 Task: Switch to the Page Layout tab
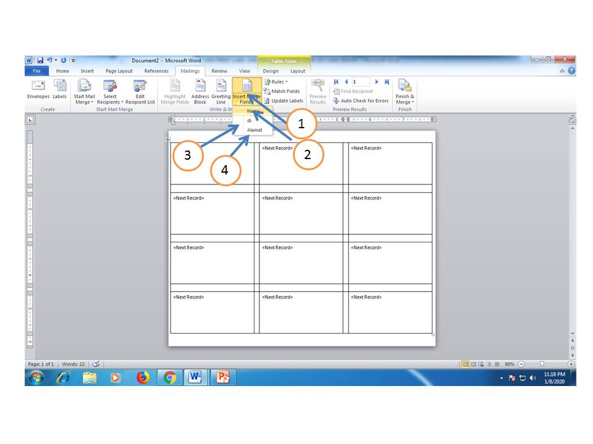(119, 71)
